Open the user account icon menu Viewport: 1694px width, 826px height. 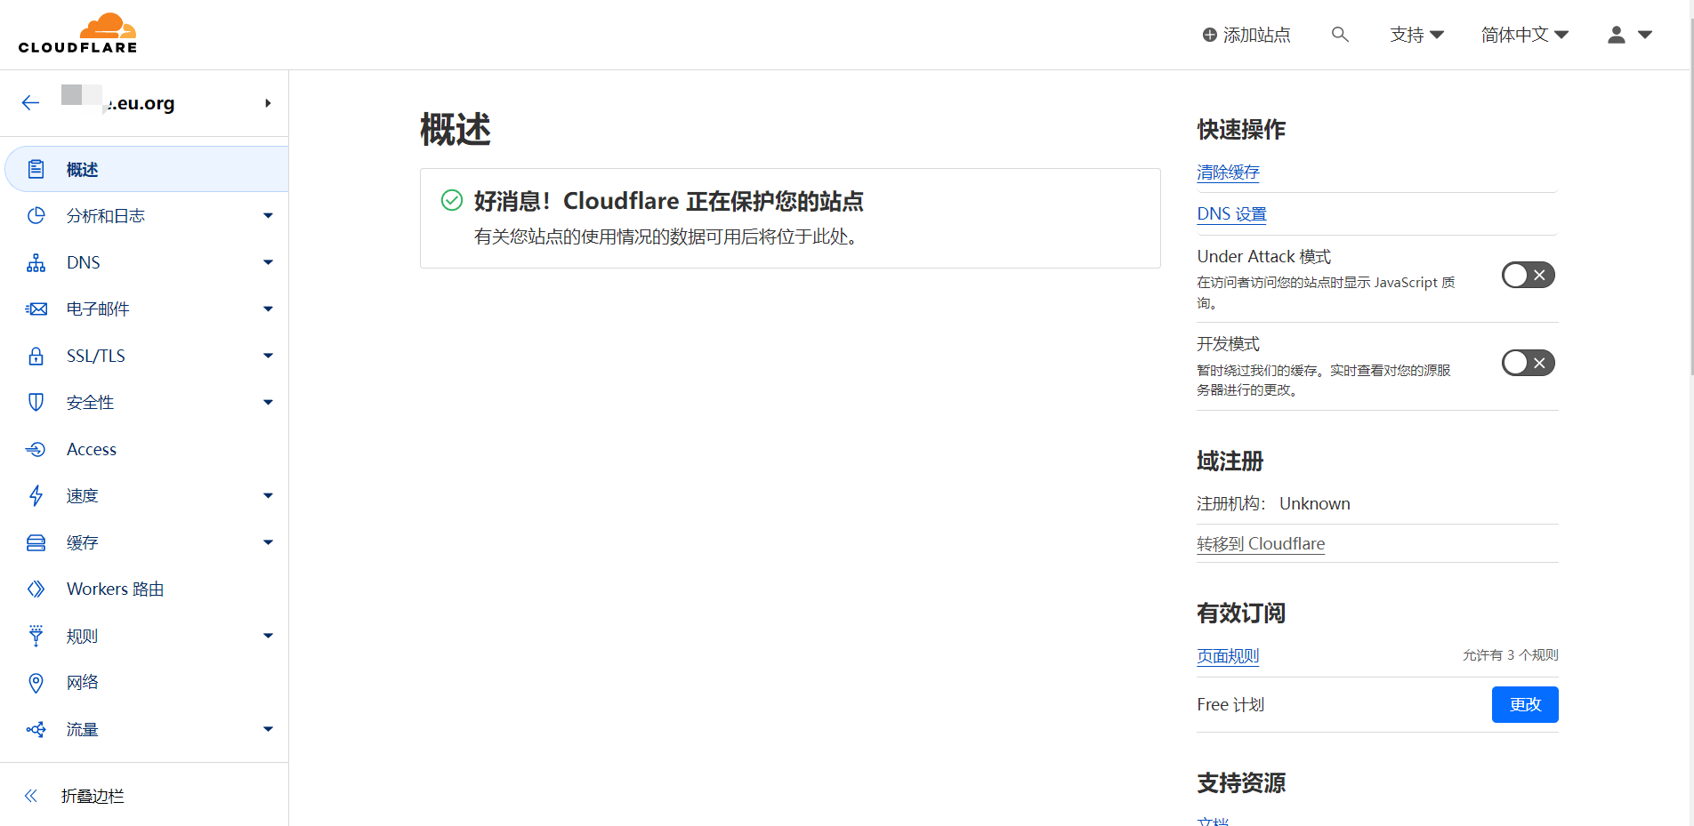click(1628, 35)
